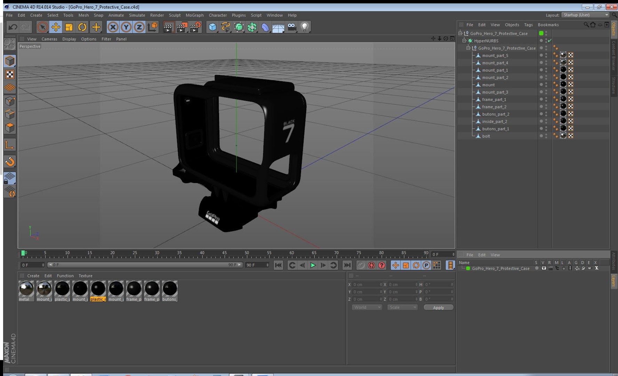Click the deformer object icon

(265, 27)
